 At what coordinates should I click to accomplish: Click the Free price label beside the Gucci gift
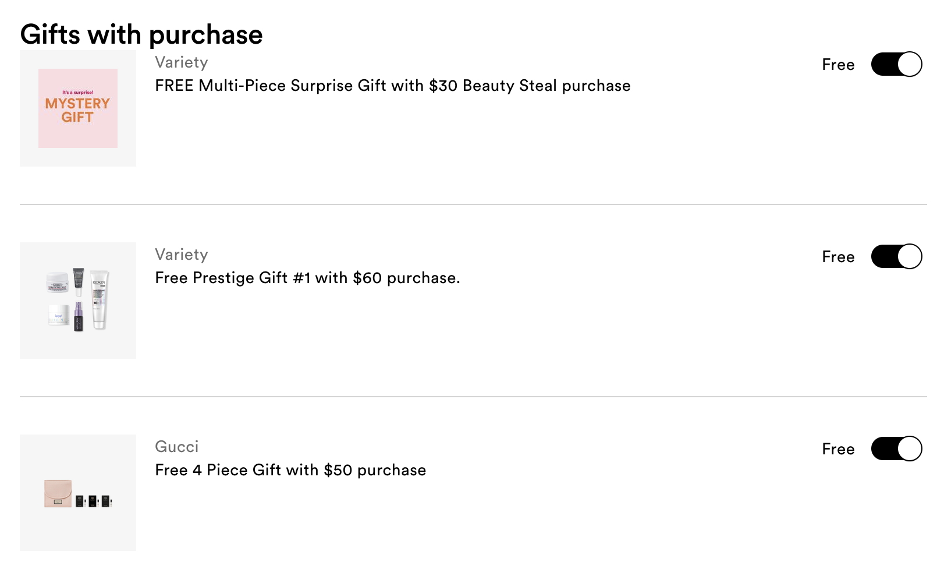[x=838, y=449]
